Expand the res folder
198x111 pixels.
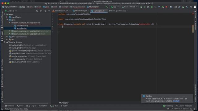tap(7, 39)
